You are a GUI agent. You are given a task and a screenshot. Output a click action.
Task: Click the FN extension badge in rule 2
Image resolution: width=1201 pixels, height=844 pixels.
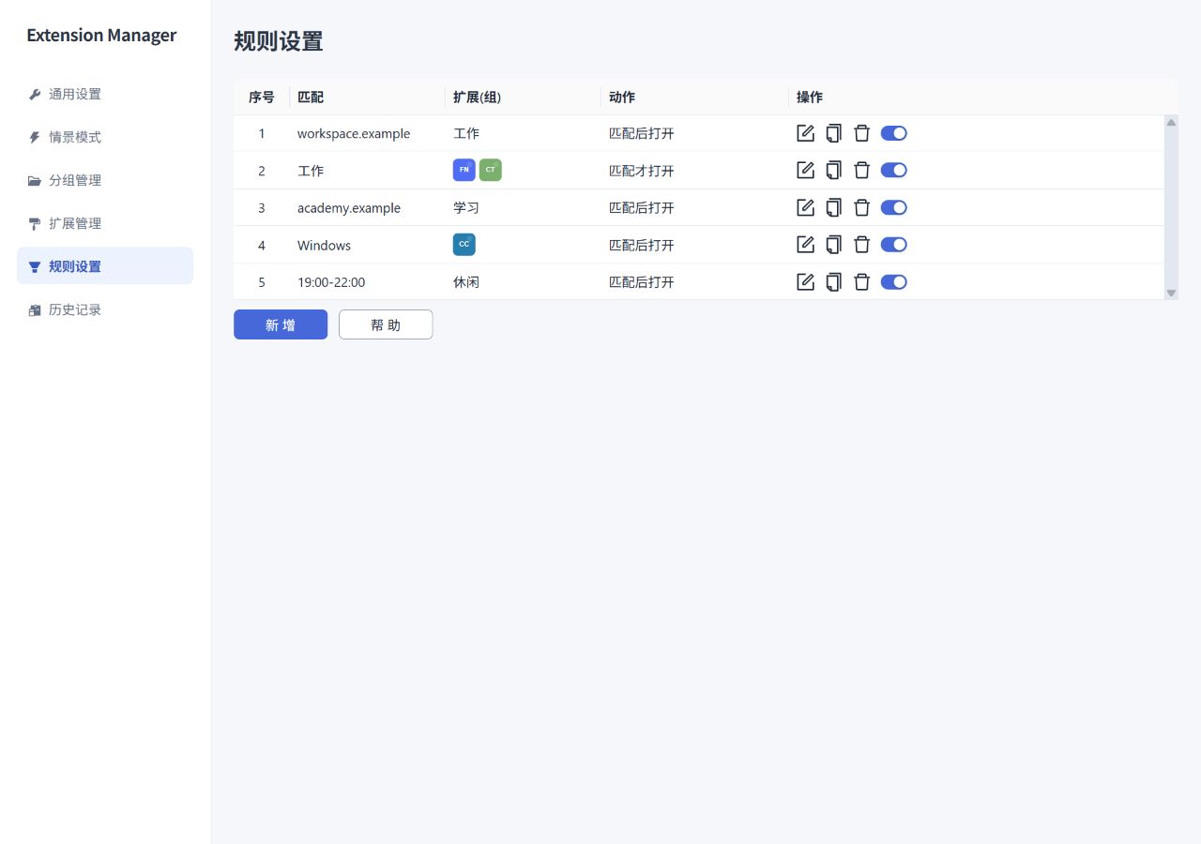464,170
